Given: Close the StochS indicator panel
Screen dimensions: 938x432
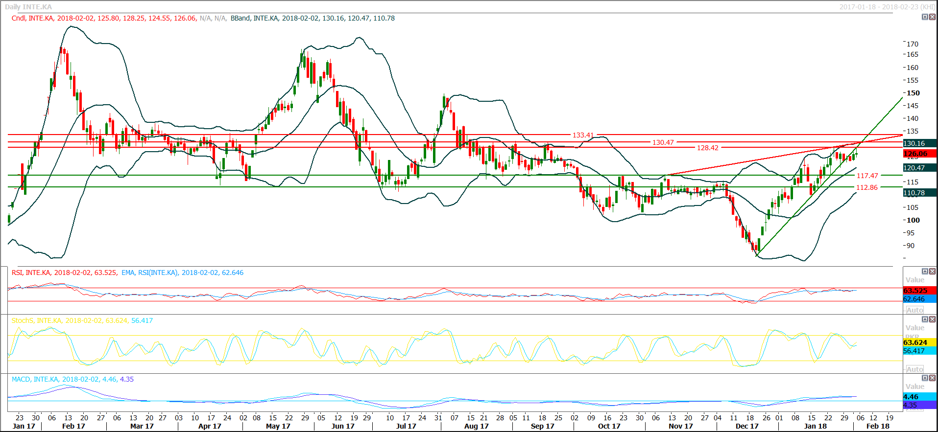Looking at the screenshot, I should click(932, 319).
